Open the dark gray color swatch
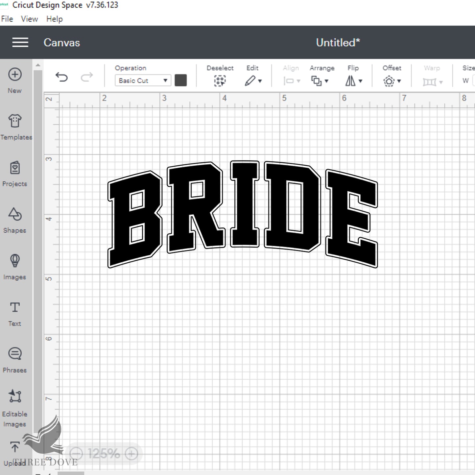 click(x=180, y=80)
